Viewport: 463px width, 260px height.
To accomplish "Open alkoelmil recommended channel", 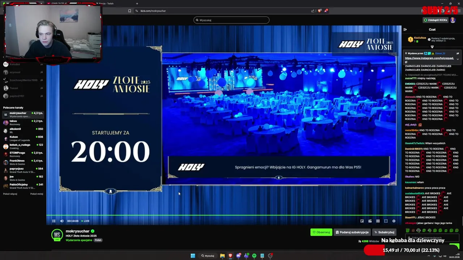I will coord(22,130).
